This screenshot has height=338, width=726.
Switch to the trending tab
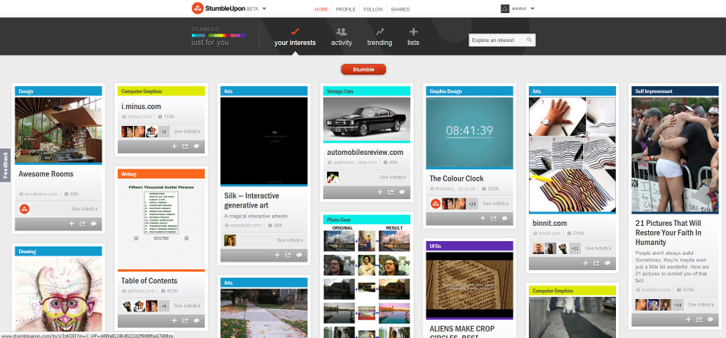coord(380,37)
